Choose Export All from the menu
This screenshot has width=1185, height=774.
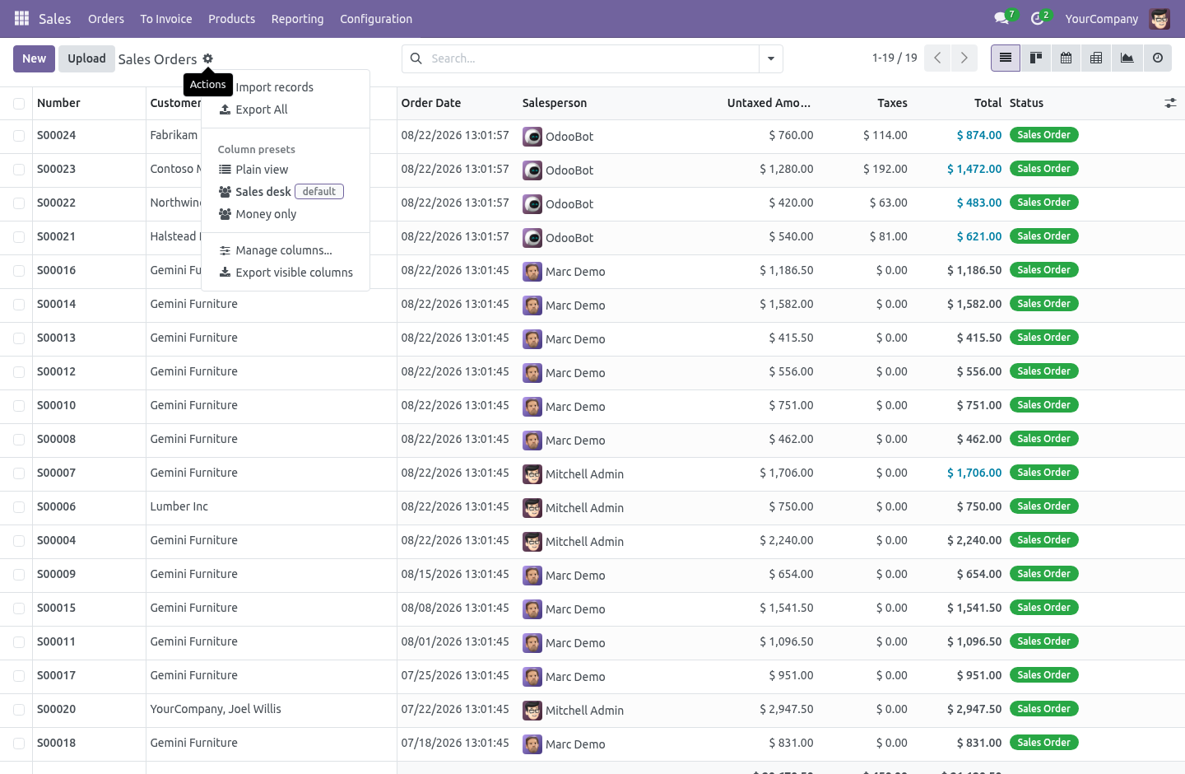[286, 110]
